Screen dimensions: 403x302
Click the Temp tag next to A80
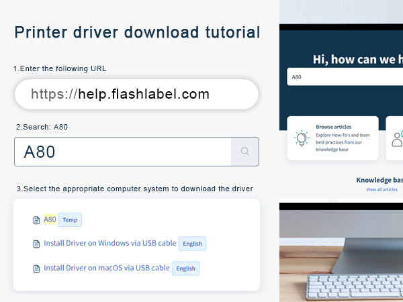[70, 220]
